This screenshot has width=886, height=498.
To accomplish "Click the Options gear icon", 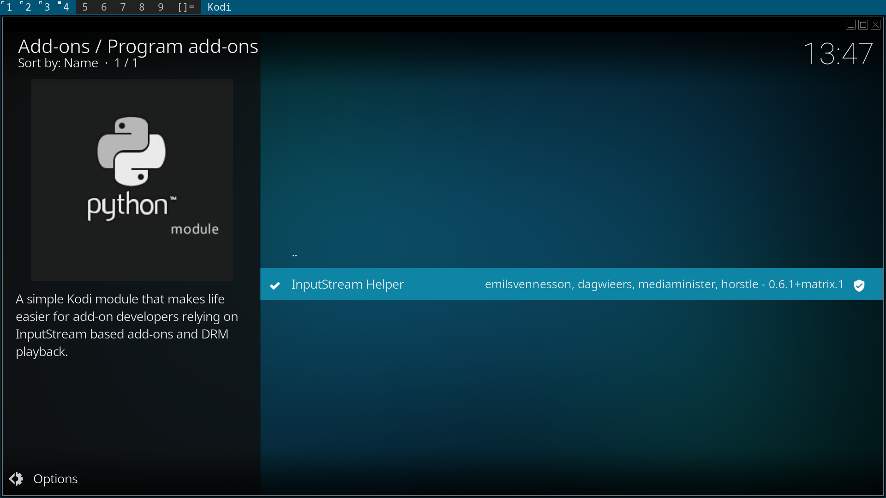I will [16, 479].
